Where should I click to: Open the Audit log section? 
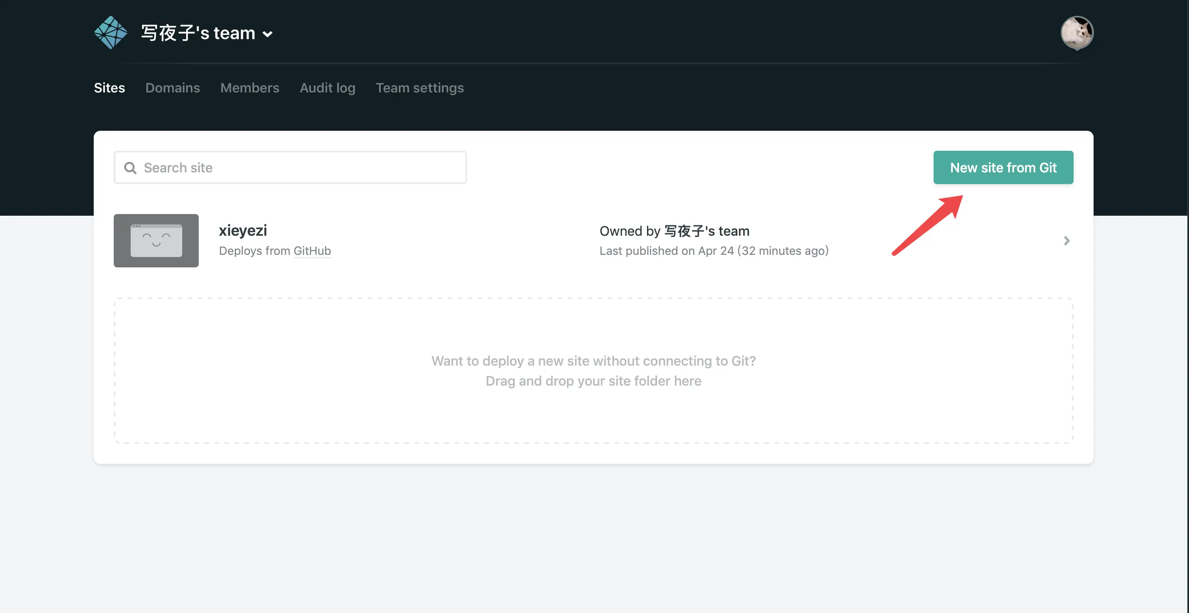tap(328, 87)
